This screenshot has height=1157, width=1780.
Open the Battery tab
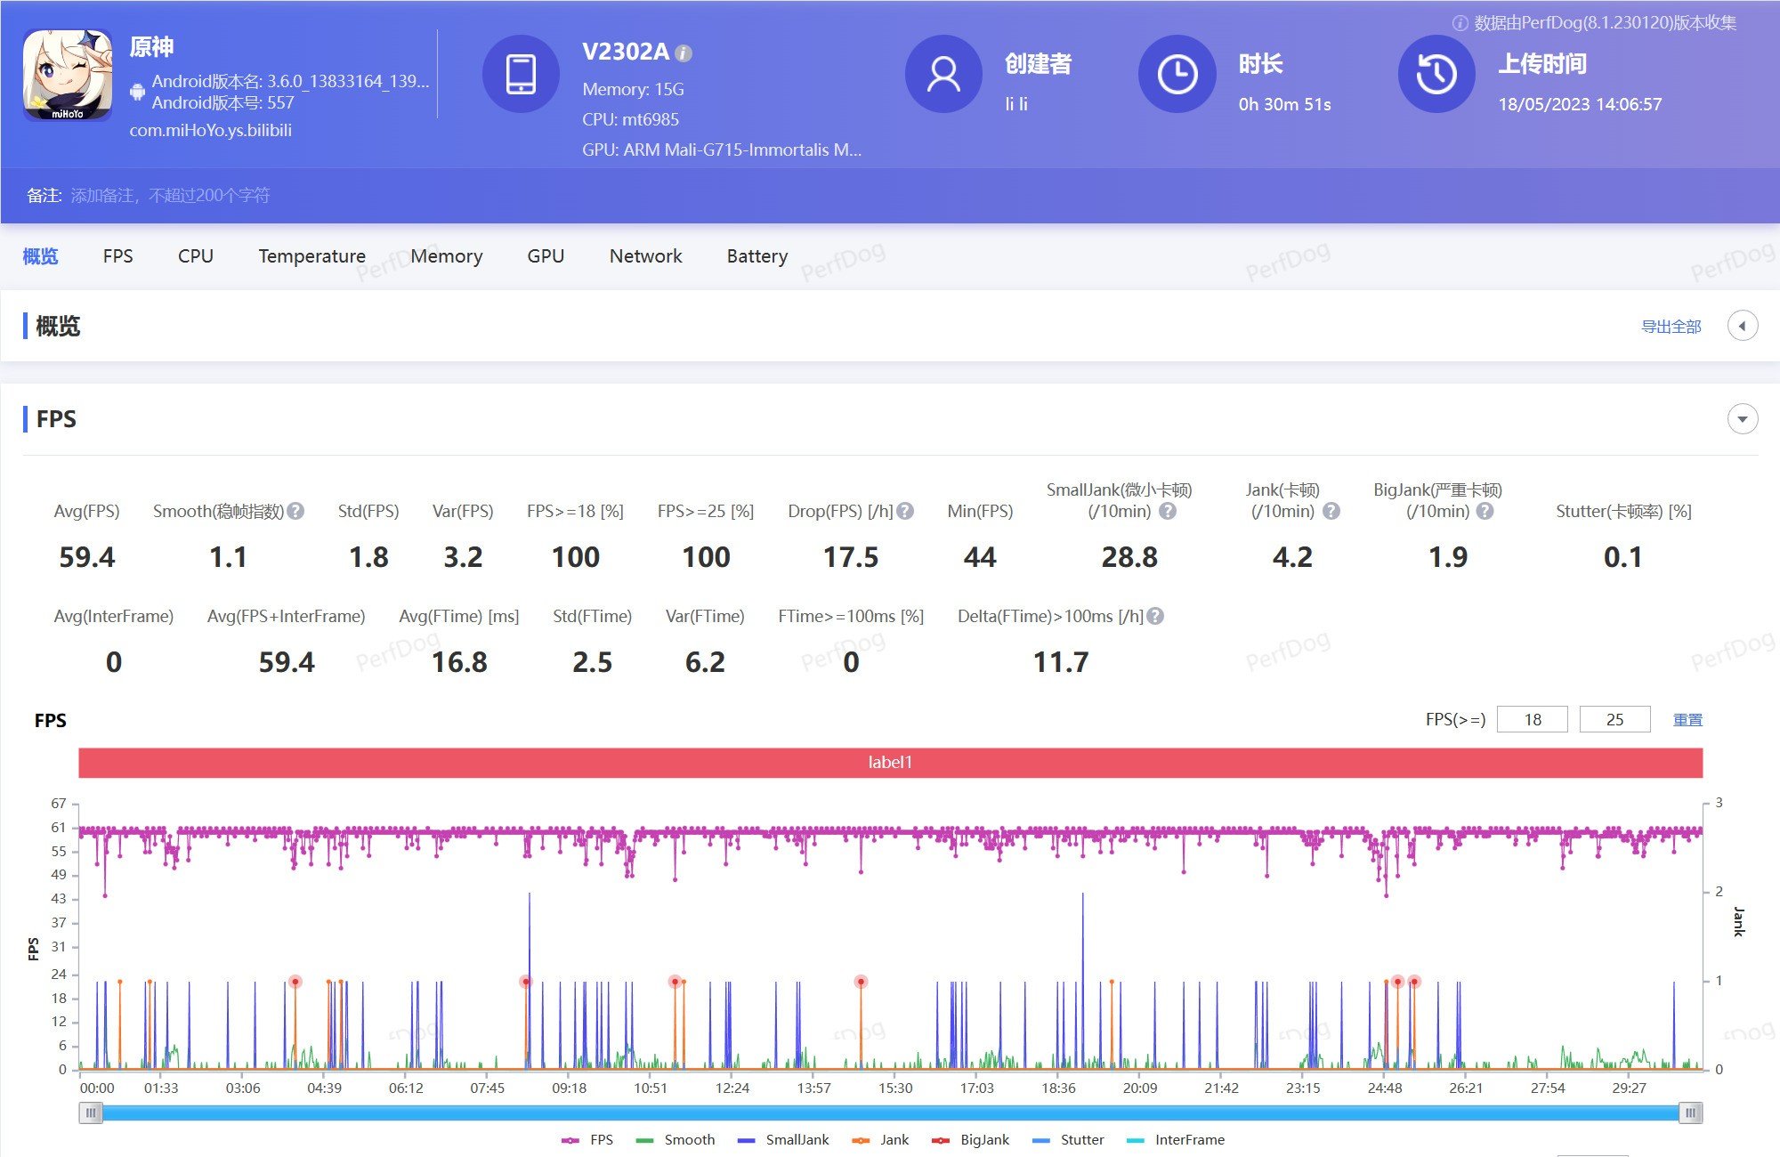[756, 256]
